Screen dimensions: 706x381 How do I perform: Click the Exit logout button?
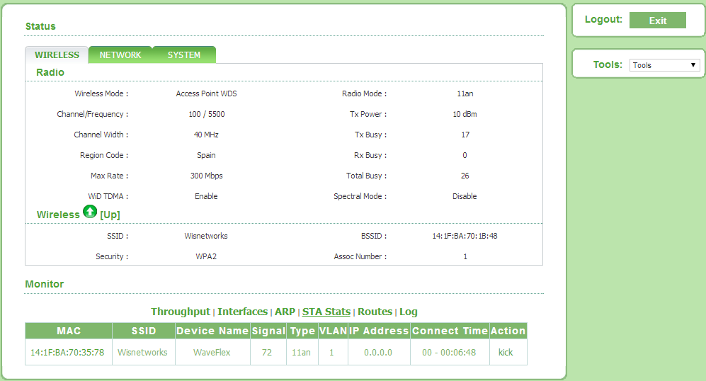pos(657,21)
